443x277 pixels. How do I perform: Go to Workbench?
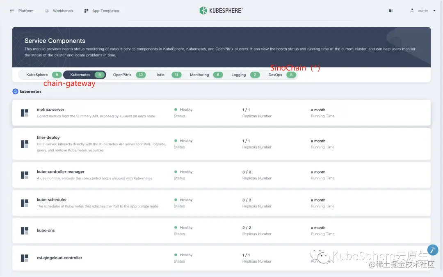63,11
